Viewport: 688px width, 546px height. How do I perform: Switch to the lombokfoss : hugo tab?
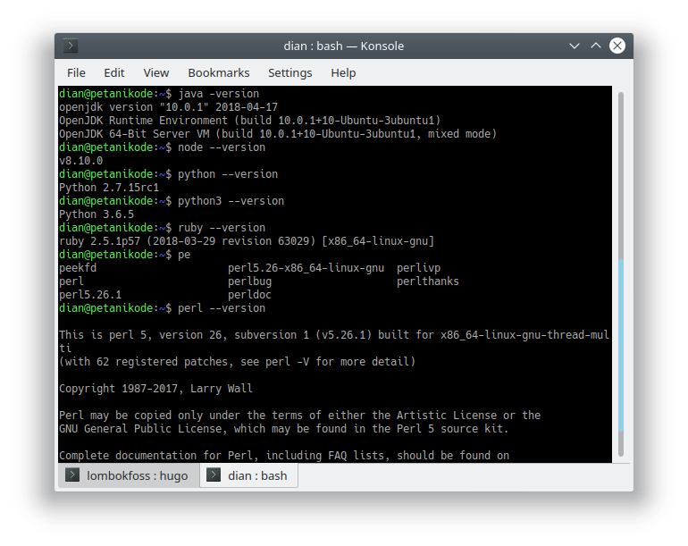pyautogui.click(x=129, y=475)
